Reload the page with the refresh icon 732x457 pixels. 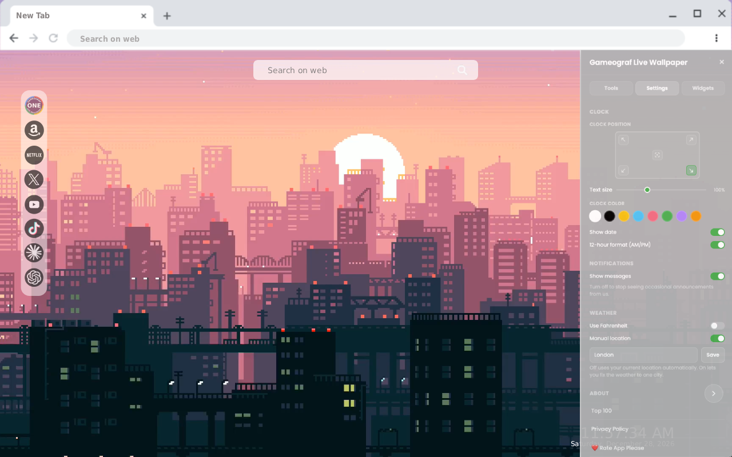[x=53, y=38]
